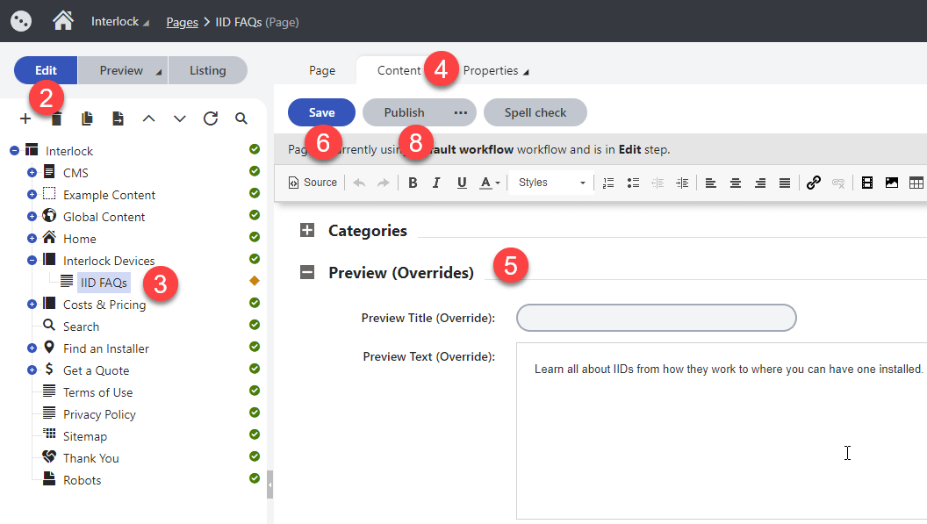The width and height of the screenshot is (927, 524).
Task: Insert a table into the editor
Action: tap(916, 183)
